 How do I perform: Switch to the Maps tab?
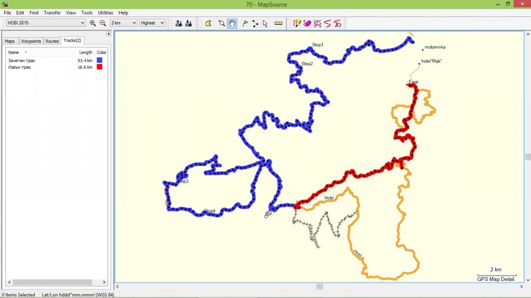[10, 41]
